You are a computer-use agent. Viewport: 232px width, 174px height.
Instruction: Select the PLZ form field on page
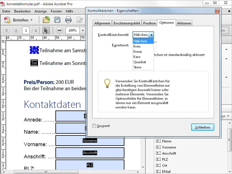[90, 165]
